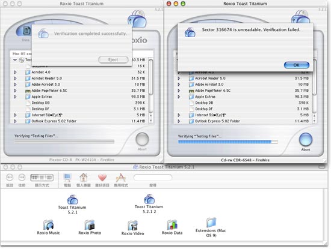Expand Adobe PageMaker 6.5C in Cd-rw window
The width and height of the screenshot is (331, 249).
179,91
